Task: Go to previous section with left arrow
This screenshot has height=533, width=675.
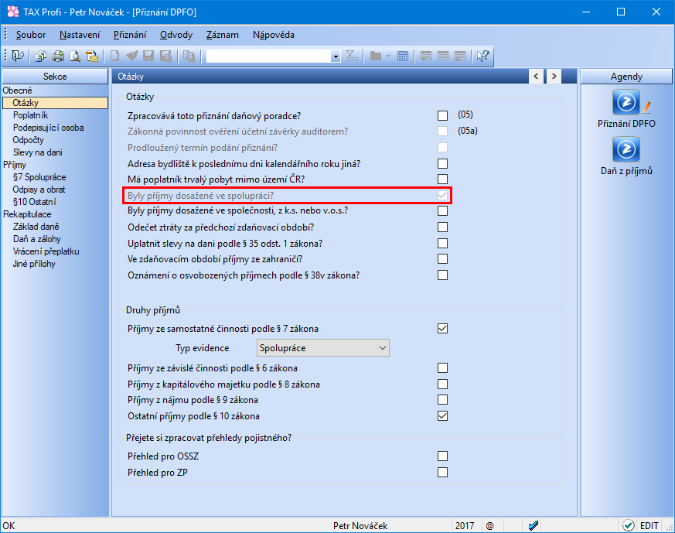Action: coord(536,77)
